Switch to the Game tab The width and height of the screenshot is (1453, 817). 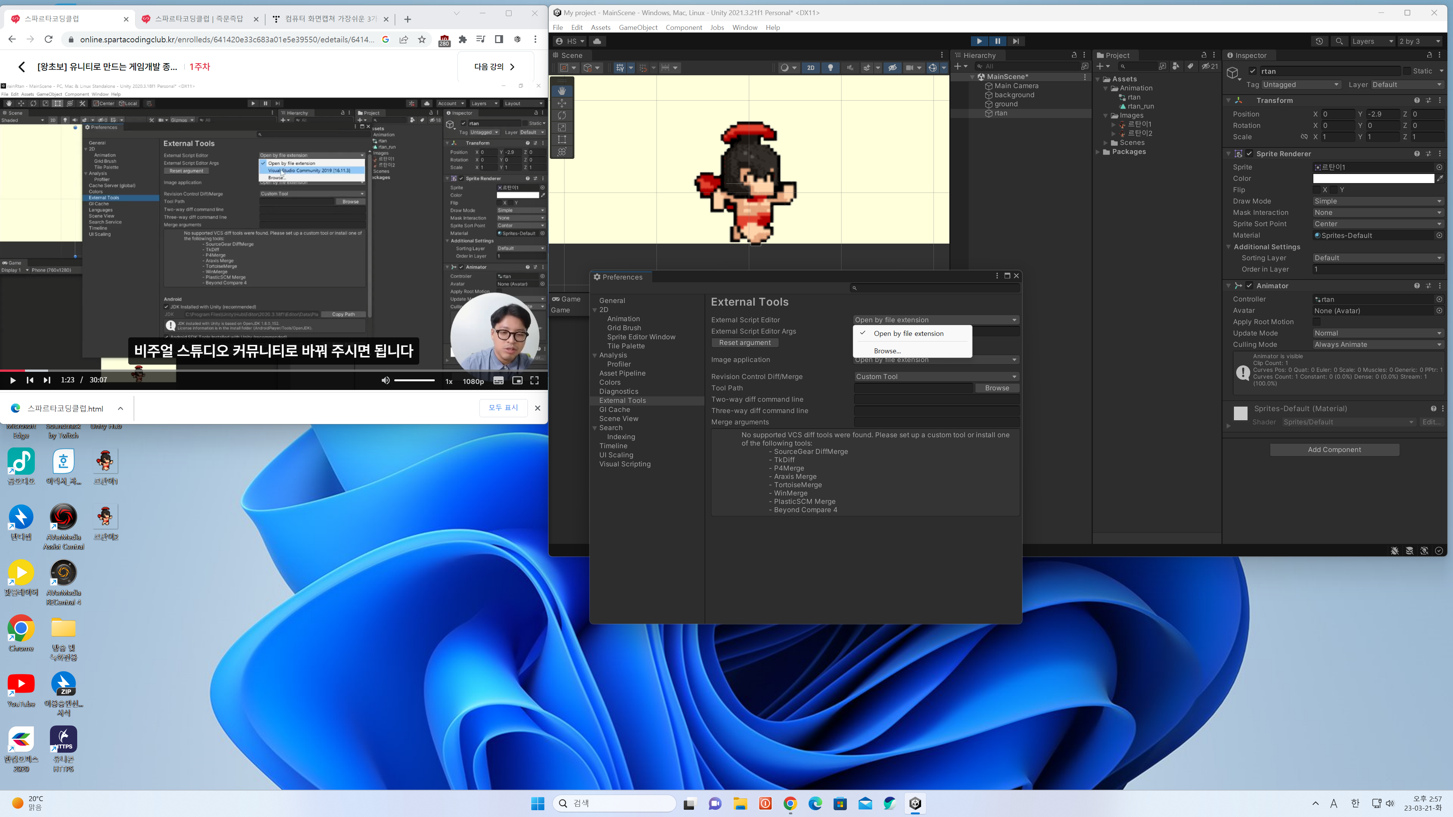[566, 300]
